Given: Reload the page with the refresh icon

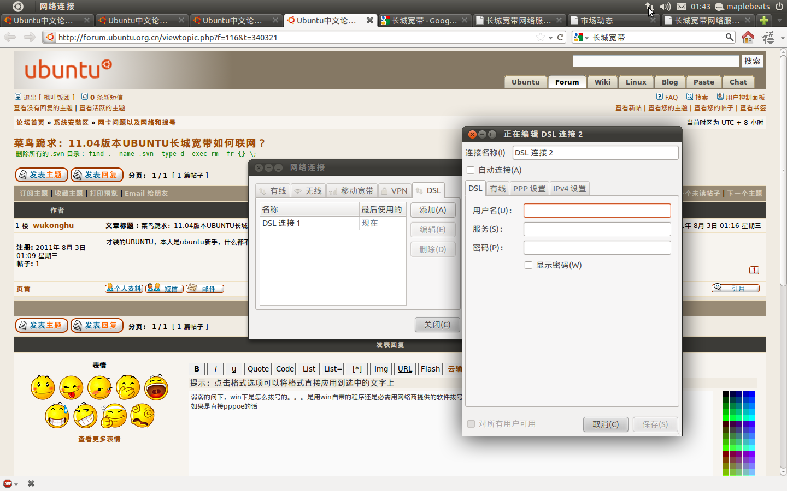Looking at the screenshot, I should coord(561,37).
